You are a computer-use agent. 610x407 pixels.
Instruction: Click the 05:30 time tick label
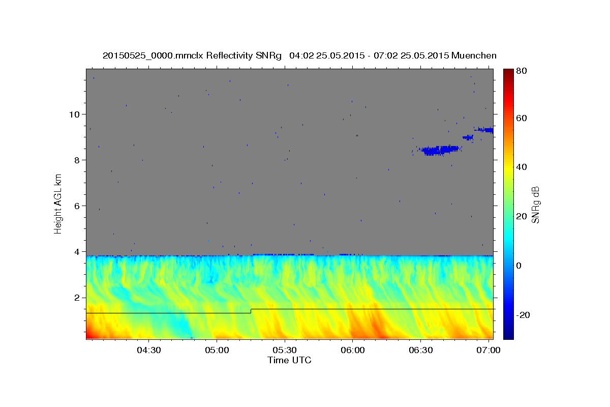click(x=285, y=350)
